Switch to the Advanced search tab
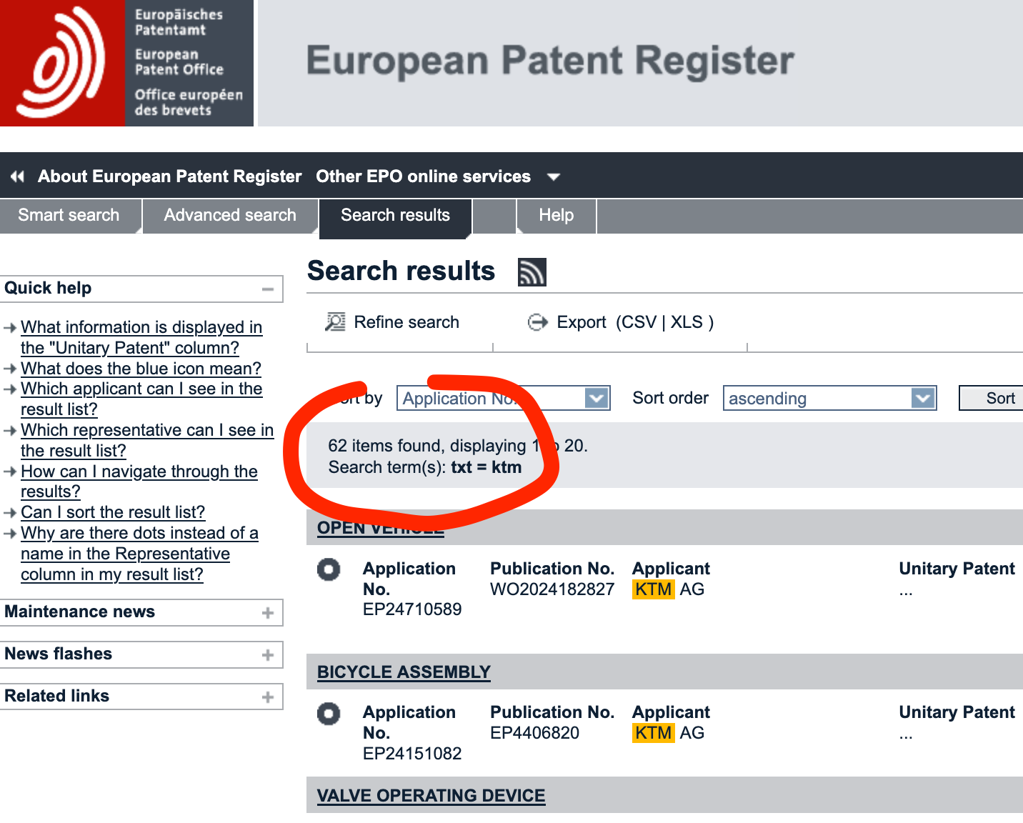 pos(230,215)
